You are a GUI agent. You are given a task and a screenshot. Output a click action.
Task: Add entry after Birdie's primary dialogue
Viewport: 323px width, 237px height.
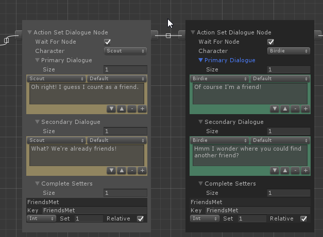(305, 109)
